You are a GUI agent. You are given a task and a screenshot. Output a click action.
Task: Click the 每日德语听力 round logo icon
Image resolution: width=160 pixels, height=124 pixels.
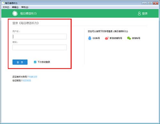(15, 13)
